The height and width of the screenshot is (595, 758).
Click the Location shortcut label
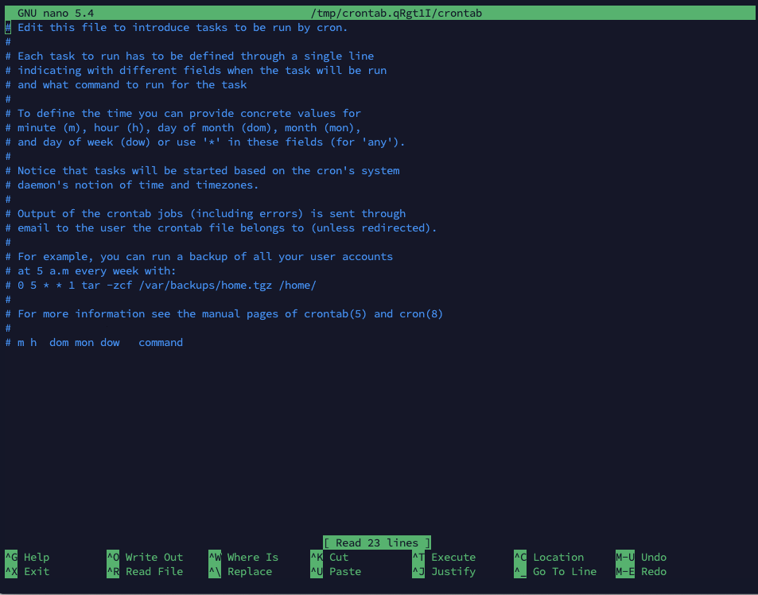pyautogui.click(x=558, y=558)
